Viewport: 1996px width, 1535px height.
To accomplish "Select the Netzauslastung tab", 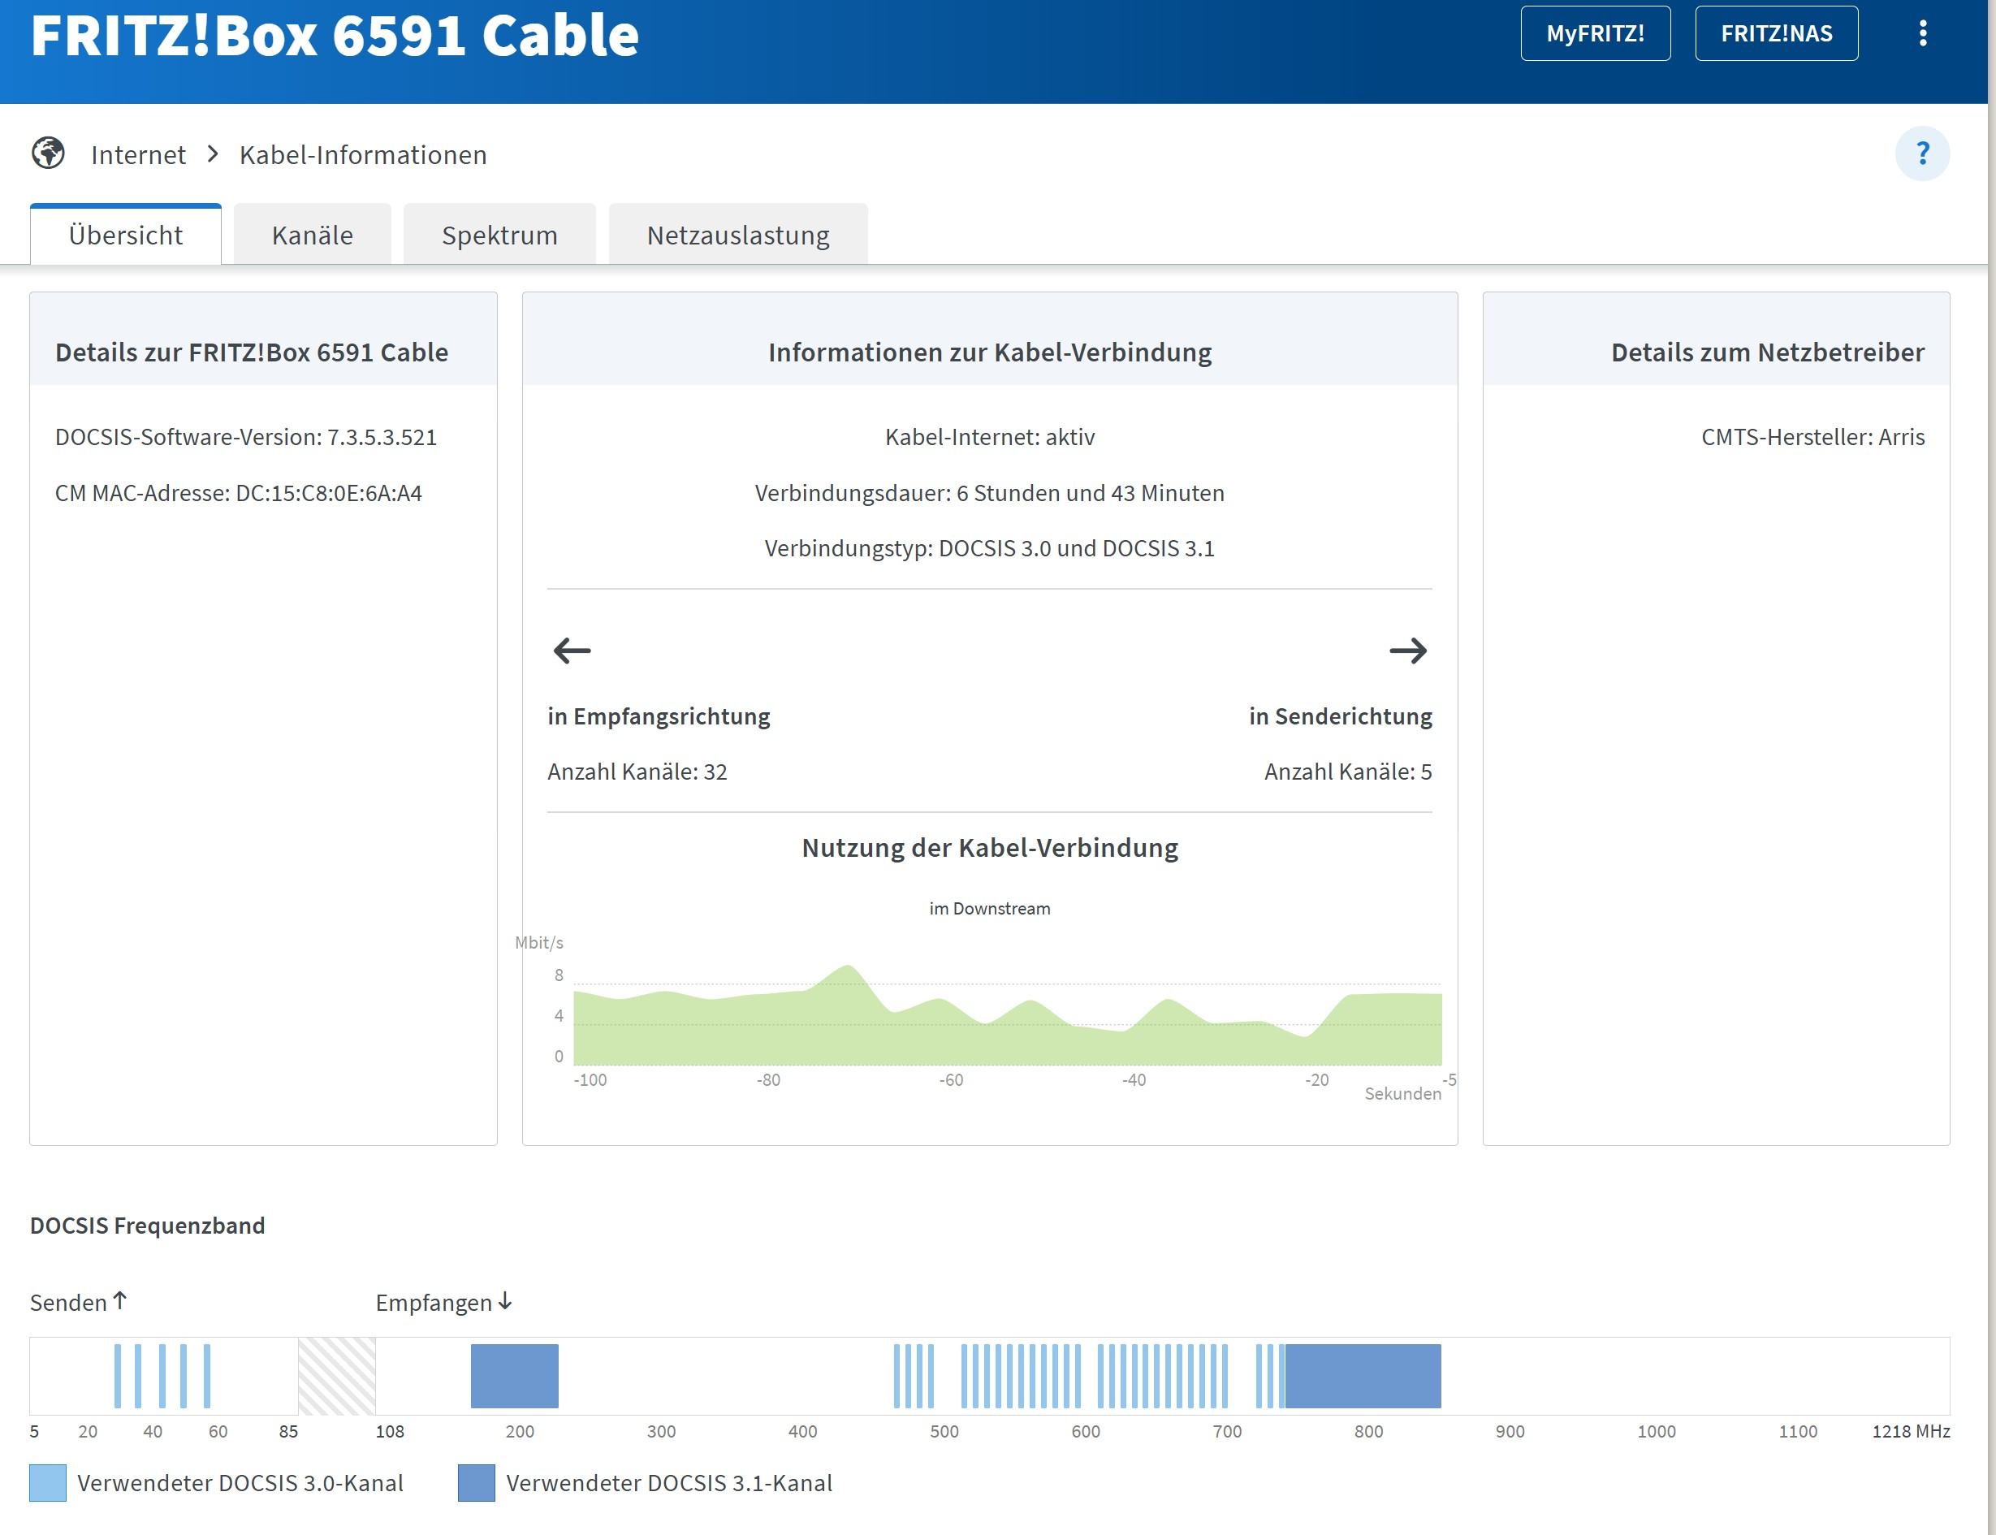I will coord(738,236).
